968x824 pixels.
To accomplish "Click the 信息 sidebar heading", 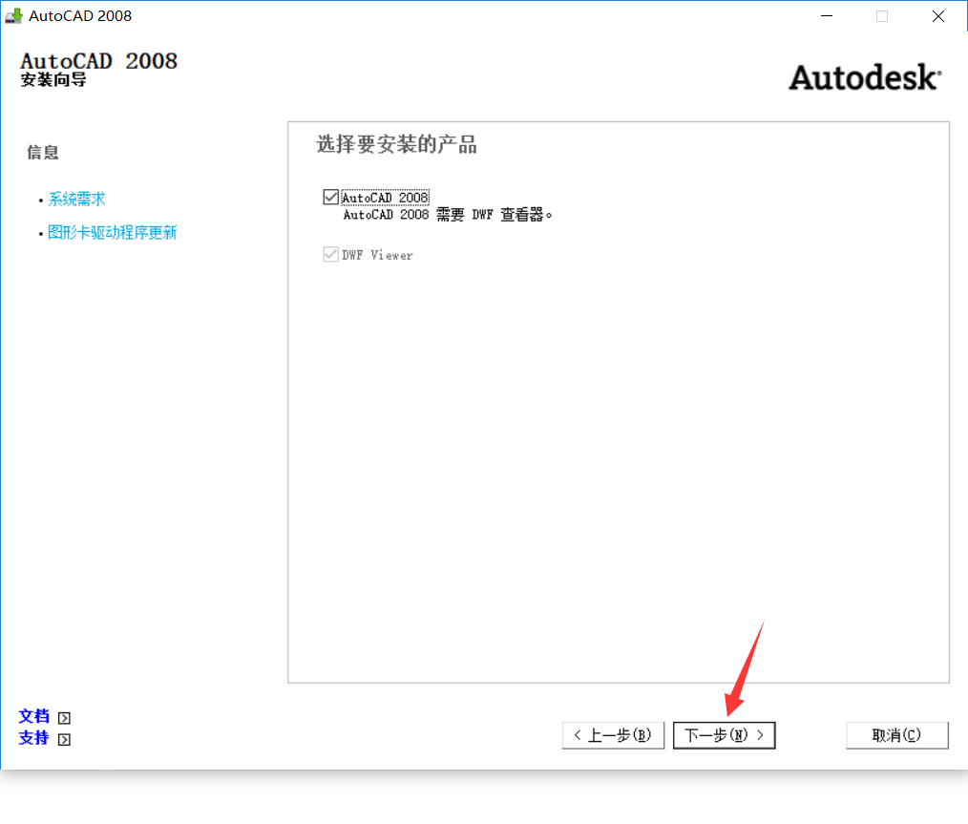I will (x=43, y=153).
